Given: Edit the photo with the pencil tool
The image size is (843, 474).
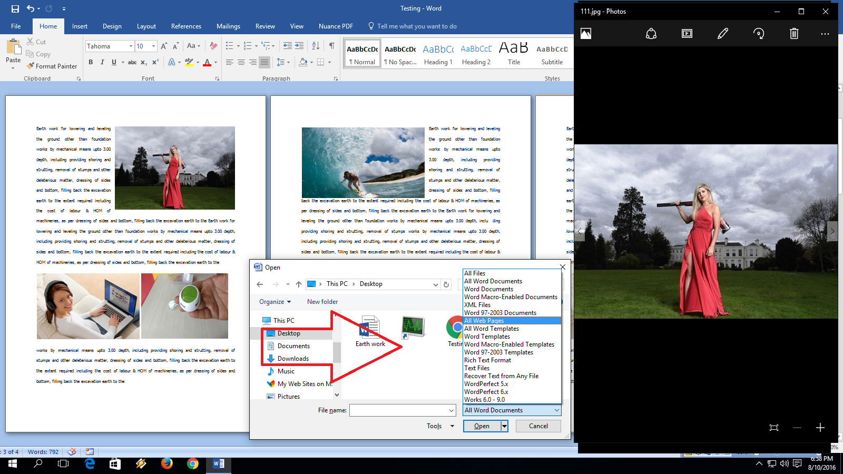Looking at the screenshot, I should (x=722, y=33).
